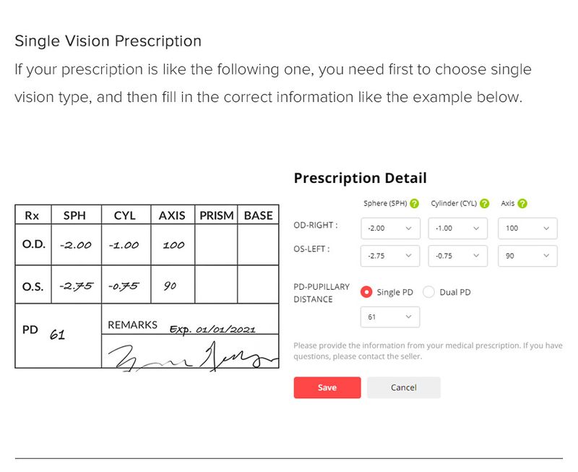Click the Single Vision Prescription title
The image size is (578, 472).
[108, 41]
